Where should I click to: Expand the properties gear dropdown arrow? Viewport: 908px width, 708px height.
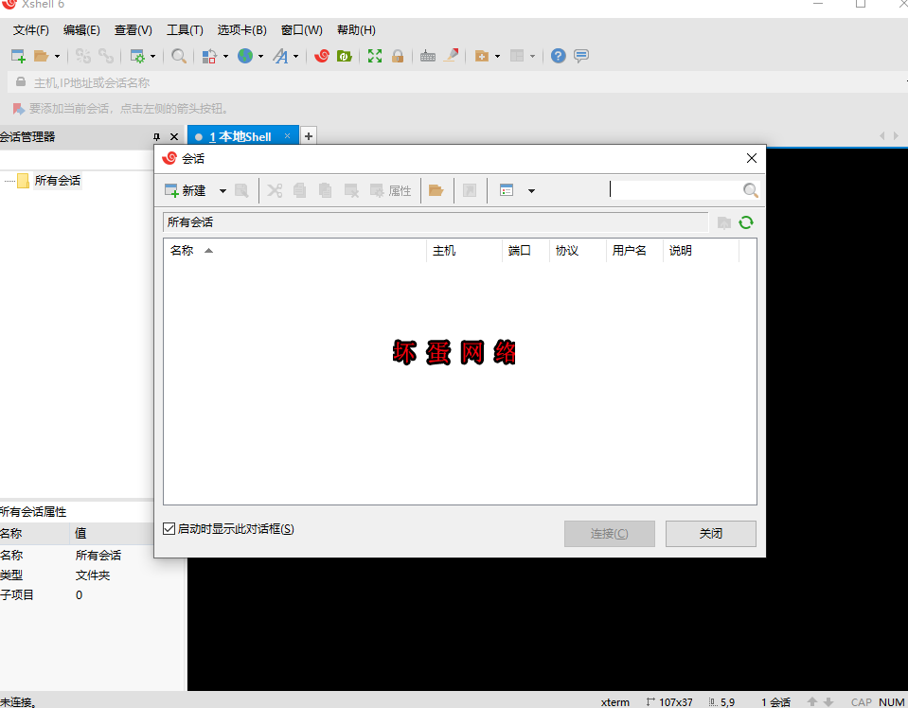[152, 56]
